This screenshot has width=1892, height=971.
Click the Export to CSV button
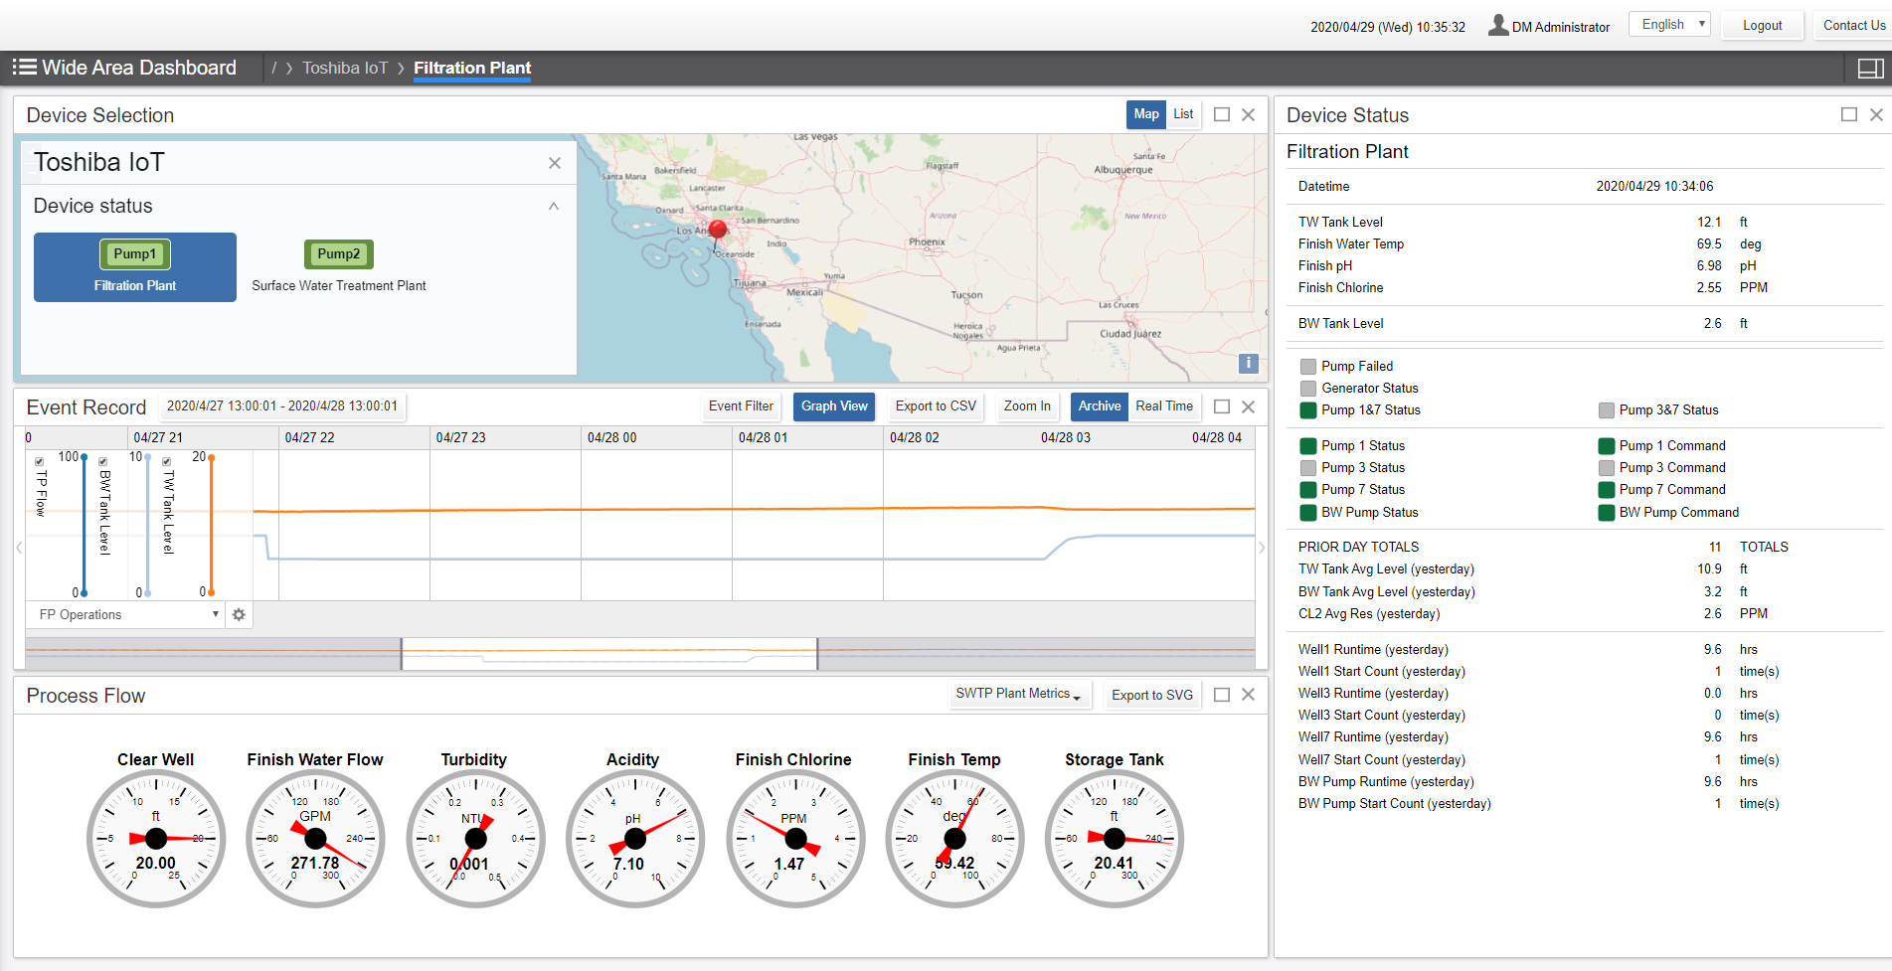point(934,405)
